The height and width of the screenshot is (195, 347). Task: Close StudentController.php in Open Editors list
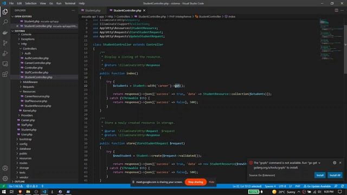tap(17, 26)
